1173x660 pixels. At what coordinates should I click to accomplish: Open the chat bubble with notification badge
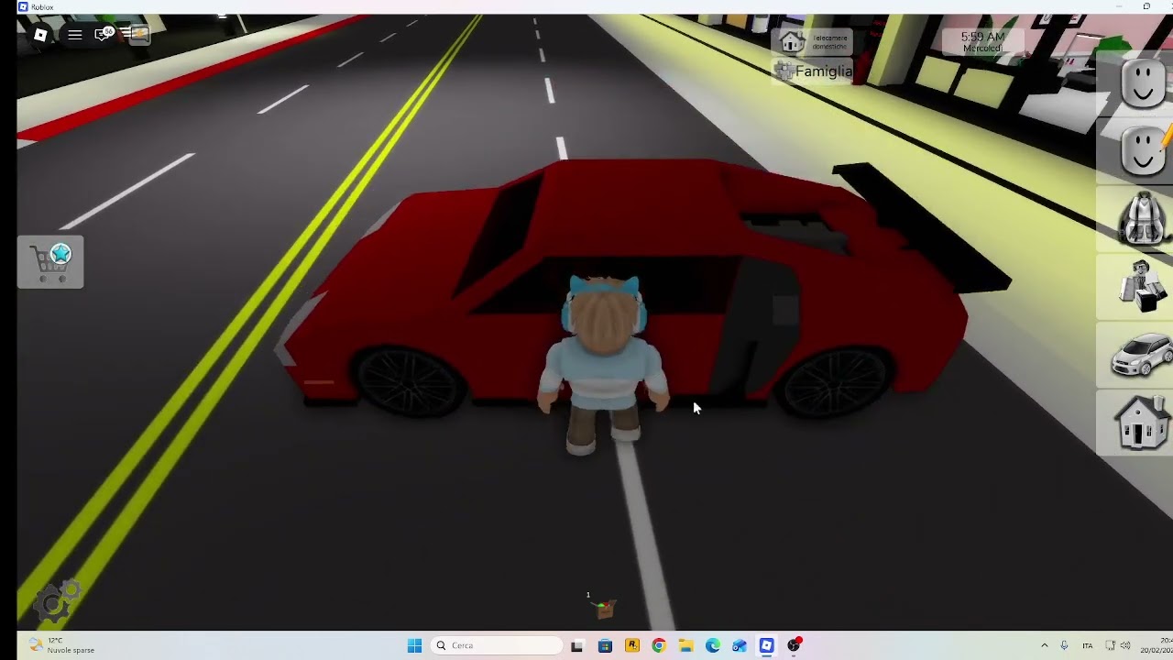click(x=104, y=34)
